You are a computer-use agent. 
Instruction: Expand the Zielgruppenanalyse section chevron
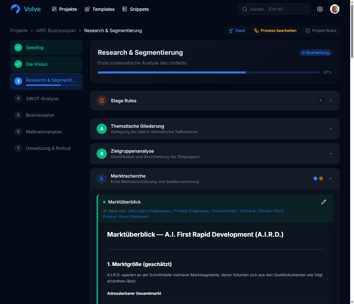[x=331, y=154]
